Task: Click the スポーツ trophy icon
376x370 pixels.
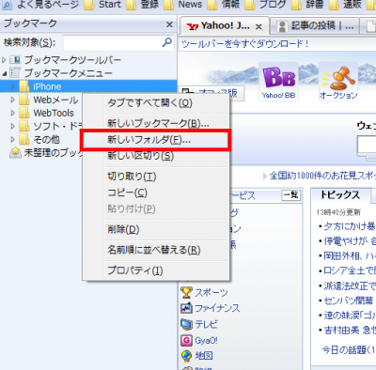Action: [186, 293]
